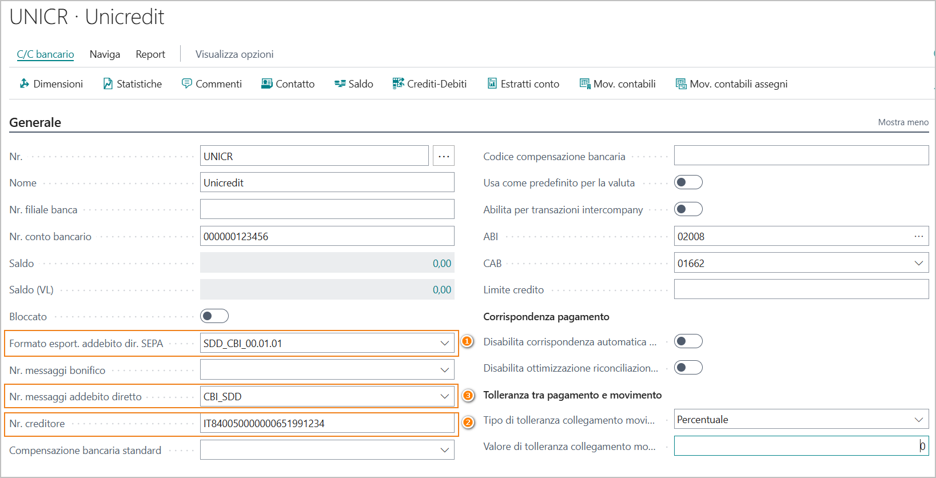Enable Abilita per transazioni intercompany
The image size is (936, 478).
688,209
